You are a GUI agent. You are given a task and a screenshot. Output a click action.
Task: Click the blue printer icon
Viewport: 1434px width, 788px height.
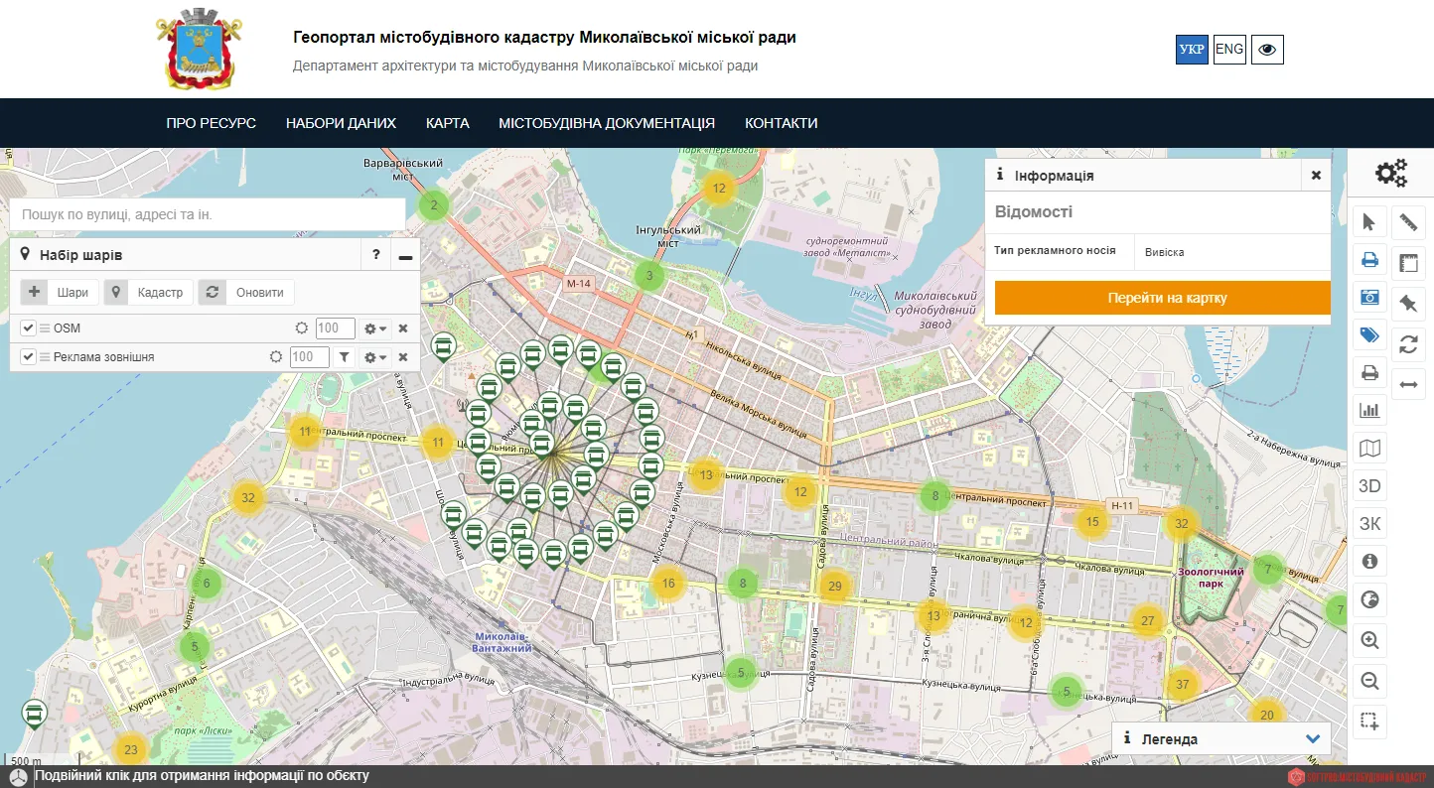pos(1369,260)
